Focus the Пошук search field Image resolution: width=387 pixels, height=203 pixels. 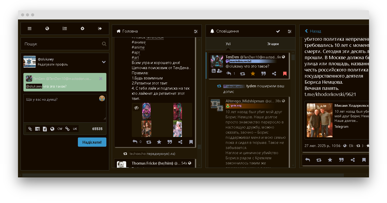tap(65, 44)
